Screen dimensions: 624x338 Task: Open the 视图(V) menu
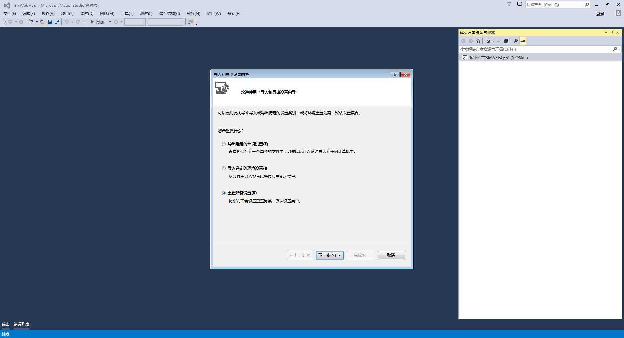pos(48,13)
